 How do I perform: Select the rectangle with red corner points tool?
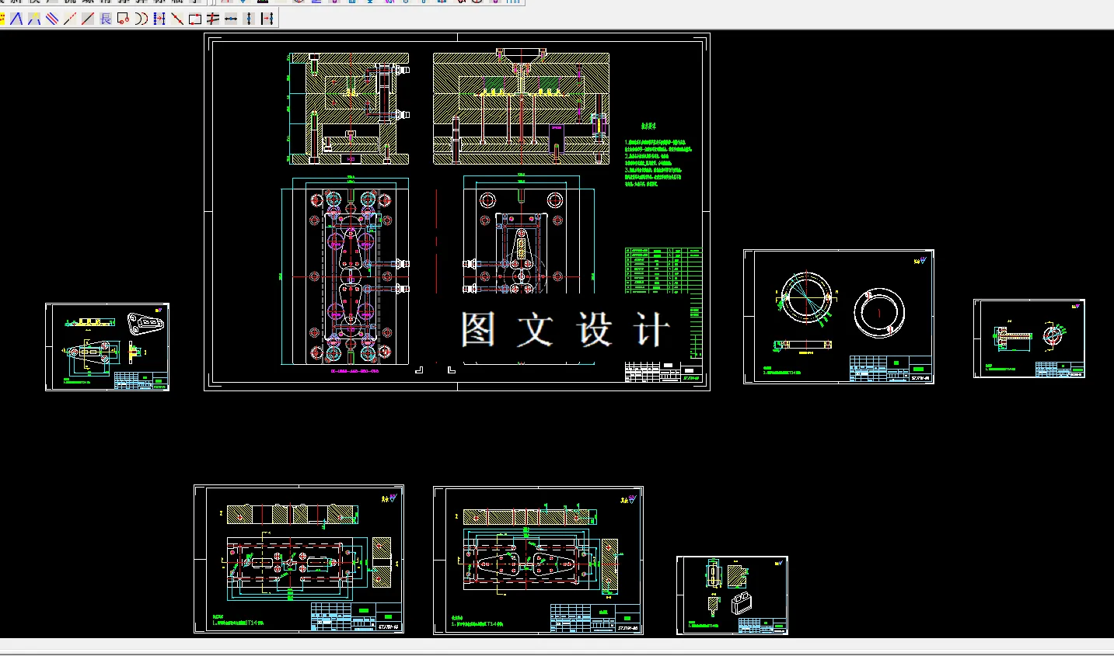click(195, 19)
